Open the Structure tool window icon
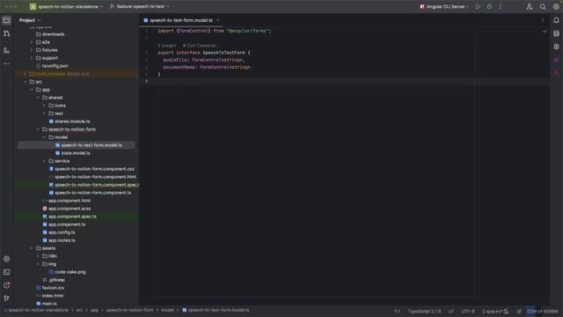 (6, 51)
